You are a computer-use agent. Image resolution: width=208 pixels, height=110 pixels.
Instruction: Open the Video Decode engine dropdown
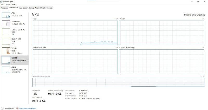[33, 48]
